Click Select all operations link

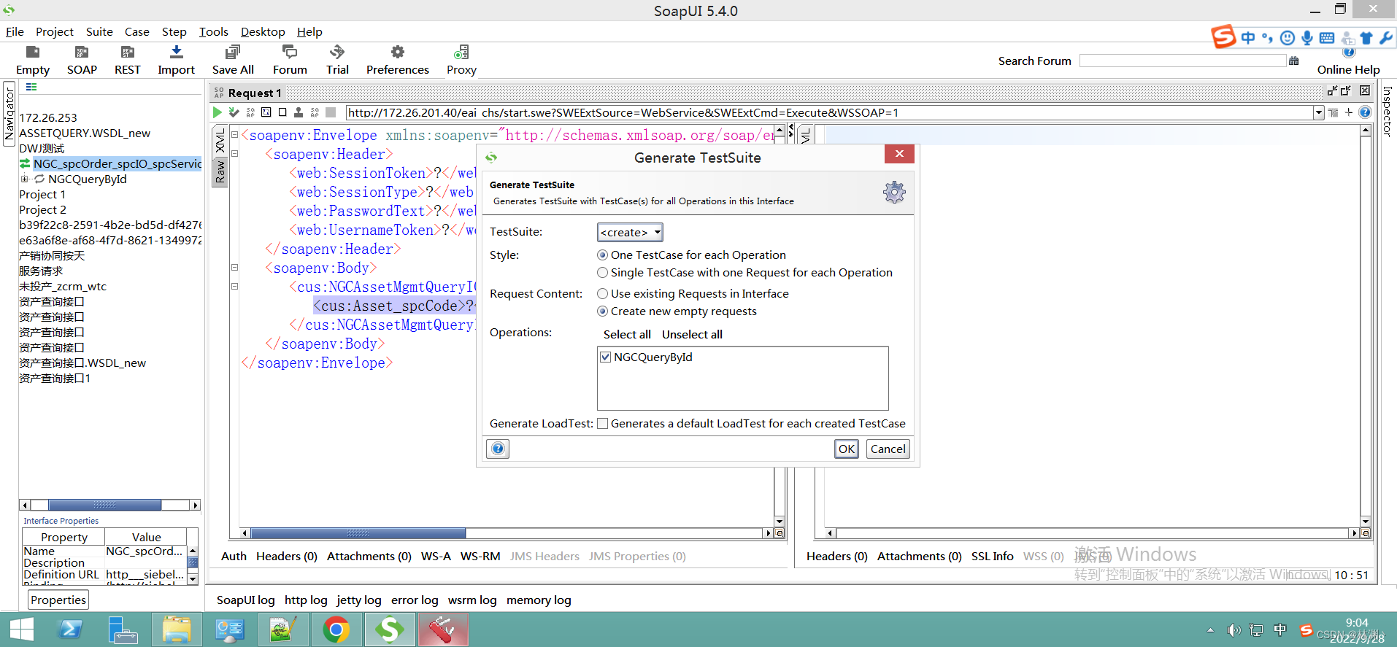pyautogui.click(x=627, y=334)
